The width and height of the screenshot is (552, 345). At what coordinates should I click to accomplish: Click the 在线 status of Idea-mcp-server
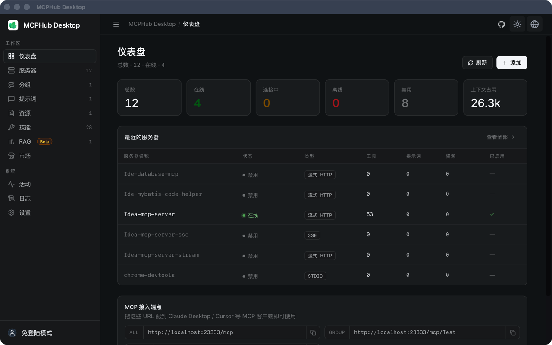point(250,216)
